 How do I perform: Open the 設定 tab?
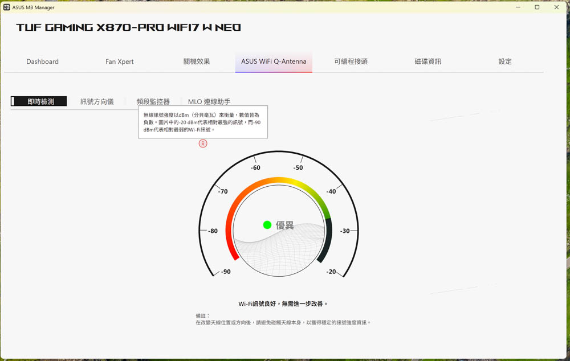(x=505, y=61)
